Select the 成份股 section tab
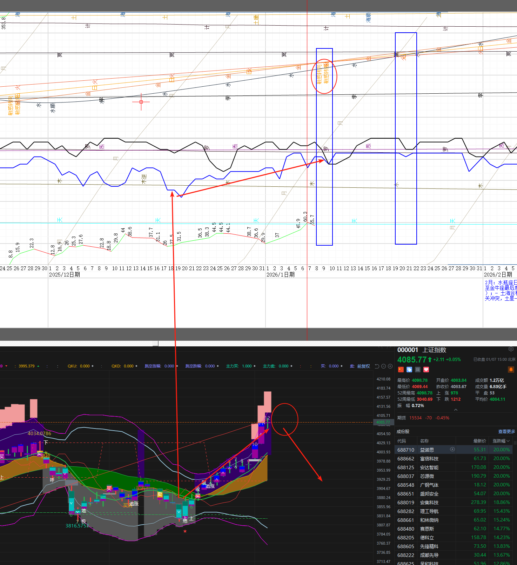Viewport: 517px width, 565px height. point(403,432)
